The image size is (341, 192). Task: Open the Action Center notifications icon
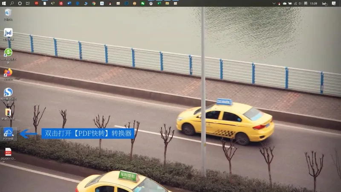tap(334, 3)
